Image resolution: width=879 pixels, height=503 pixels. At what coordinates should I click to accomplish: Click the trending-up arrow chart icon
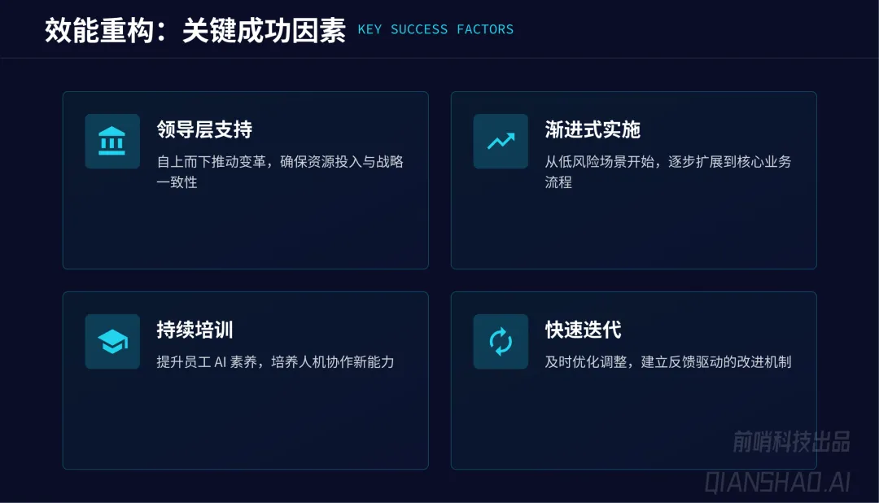[501, 141]
